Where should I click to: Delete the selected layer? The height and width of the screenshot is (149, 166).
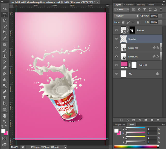pos(158,120)
